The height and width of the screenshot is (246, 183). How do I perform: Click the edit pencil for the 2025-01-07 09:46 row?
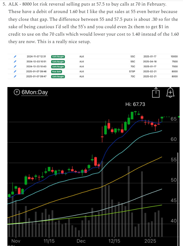pos(15,71)
